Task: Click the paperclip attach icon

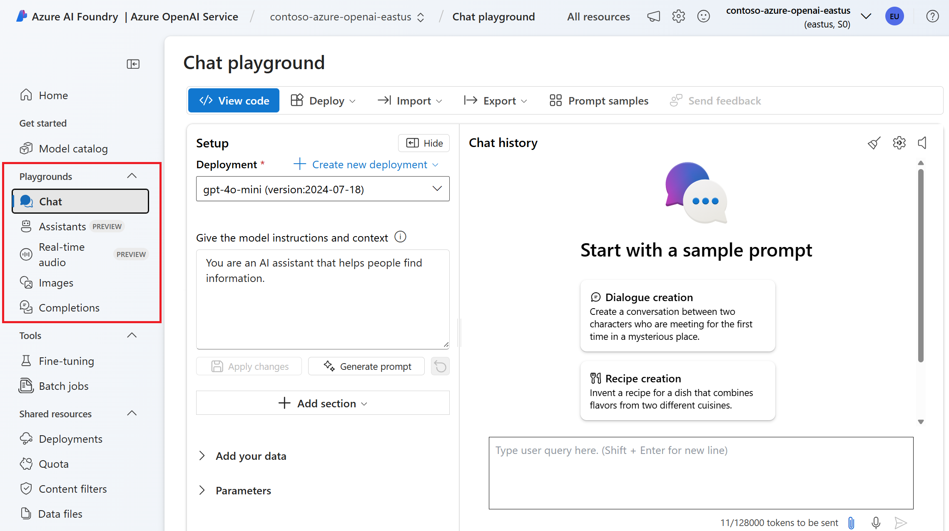Action: tap(851, 523)
